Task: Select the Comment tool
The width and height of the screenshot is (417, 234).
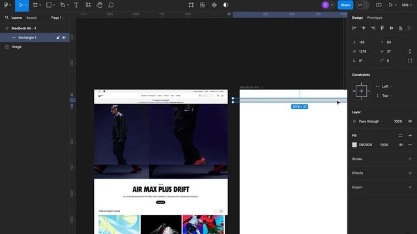Action: pos(111,5)
